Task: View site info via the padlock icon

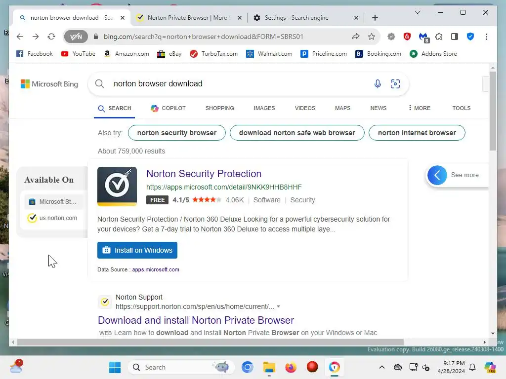Action: pyautogui.click(x=95, y=37)
